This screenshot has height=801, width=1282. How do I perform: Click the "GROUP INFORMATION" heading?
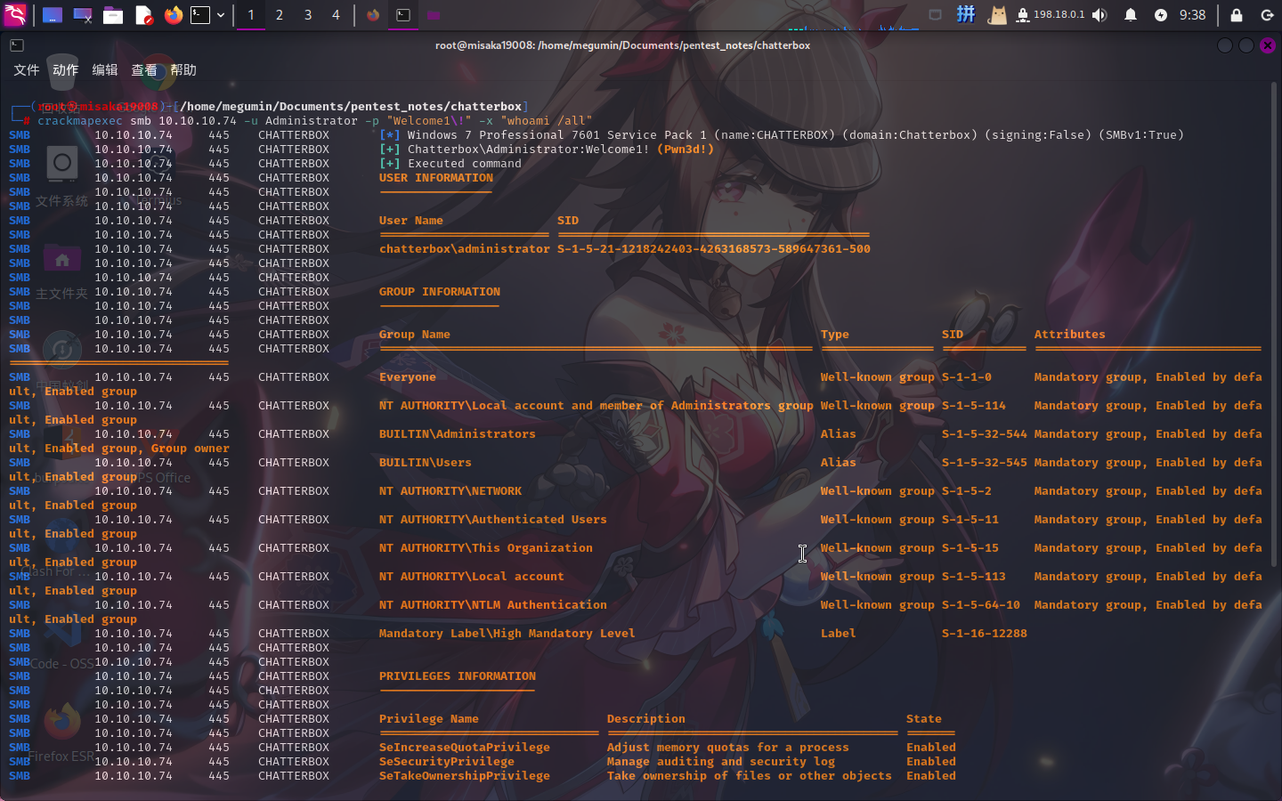pyautogui.click(x=440, y=292)
